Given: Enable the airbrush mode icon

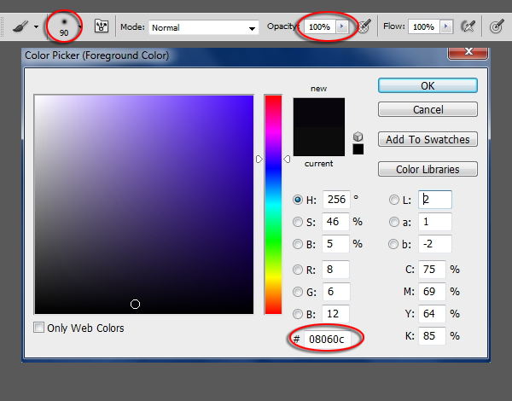Looking at the screenshot, I should pos(468,26).
